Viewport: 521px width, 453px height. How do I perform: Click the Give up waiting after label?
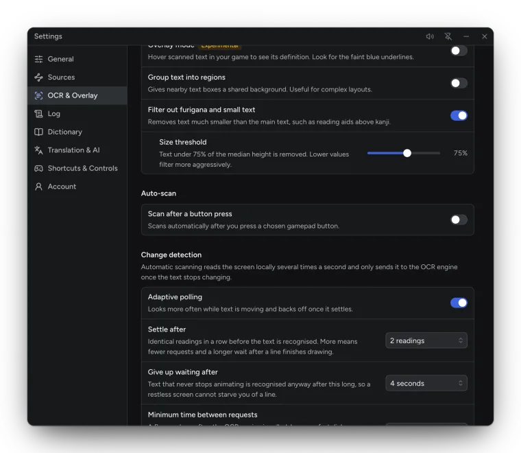coord(183,372)
